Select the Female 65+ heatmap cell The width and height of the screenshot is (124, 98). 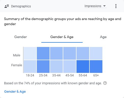point(96,67)
